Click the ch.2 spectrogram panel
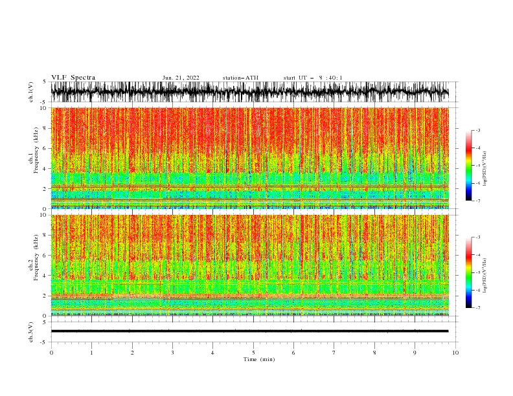 250,265
